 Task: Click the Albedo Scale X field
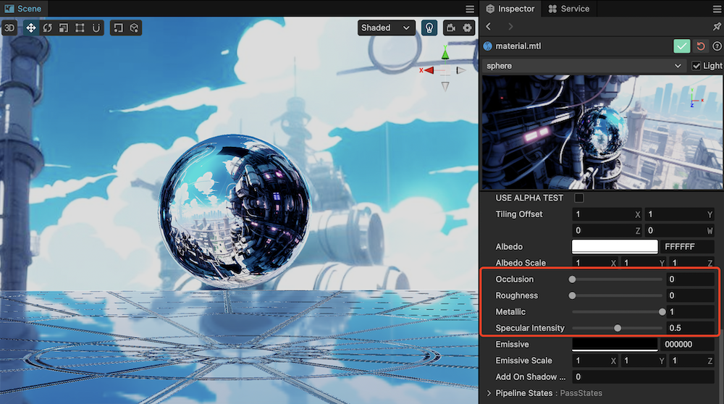coord(594,263)
